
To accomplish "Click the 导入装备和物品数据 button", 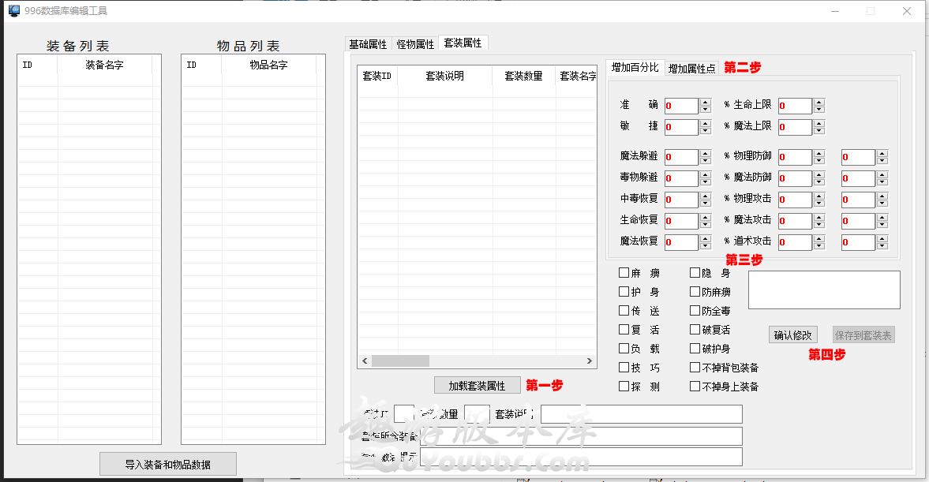I will (x=167, y=465).
